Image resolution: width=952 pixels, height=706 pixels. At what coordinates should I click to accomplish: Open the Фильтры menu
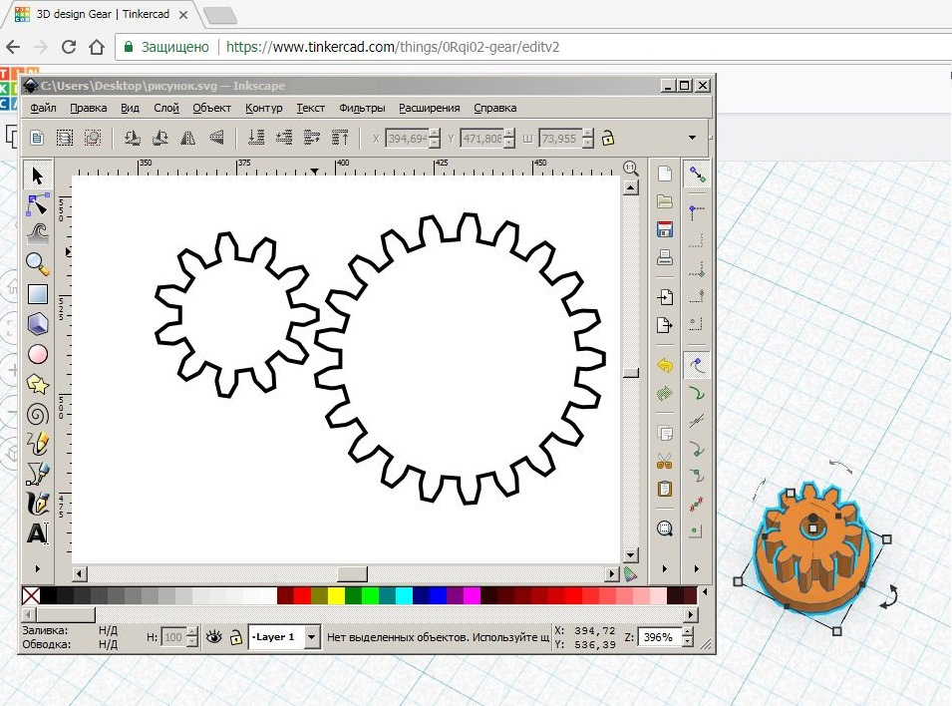tap(362, 108)
